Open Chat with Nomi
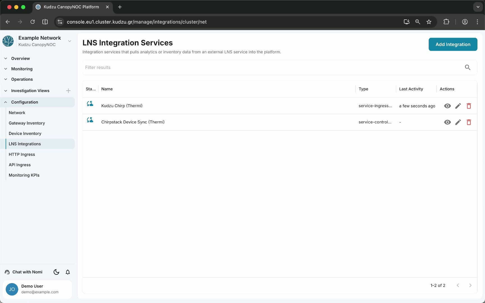 coord(24,272)
